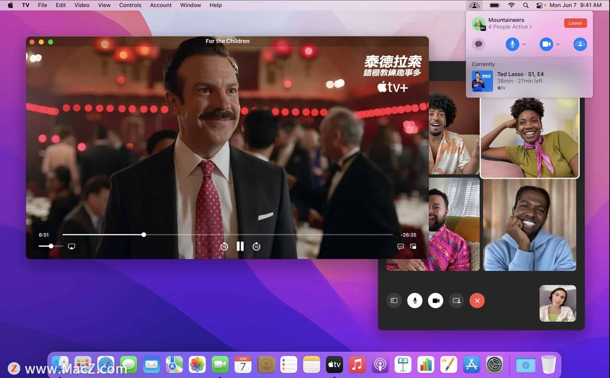The image size is (610, 378).
Task: Expand 4 People Active details
Action: pos(510,27)
